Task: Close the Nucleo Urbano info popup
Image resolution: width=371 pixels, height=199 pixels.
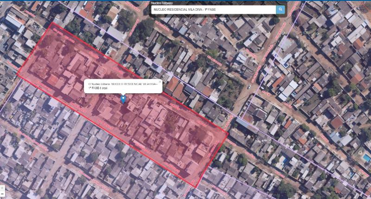Action: [x=160, y=82]
